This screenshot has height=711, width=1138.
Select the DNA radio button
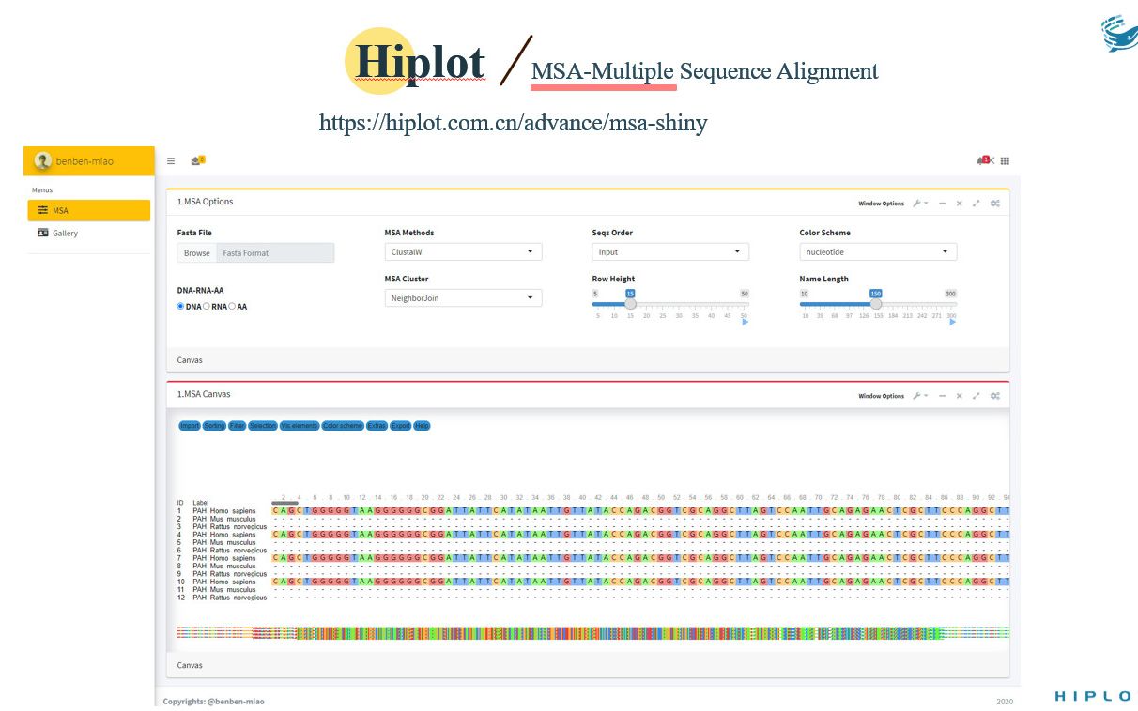click(181, 307)
